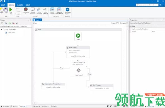The width and height of the screenshot is (165, 108).
Task: Open the Properties panel options dropdown arrow
Action: [x=162, y=20]
